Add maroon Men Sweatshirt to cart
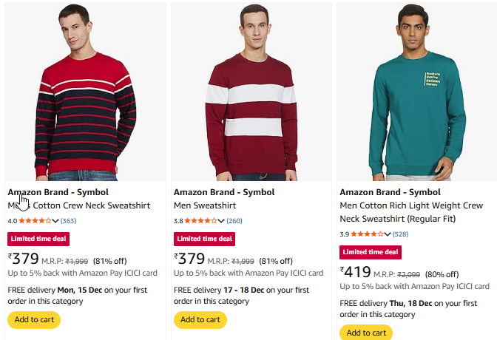Screen dimensions: 497x340 [200, 320]
